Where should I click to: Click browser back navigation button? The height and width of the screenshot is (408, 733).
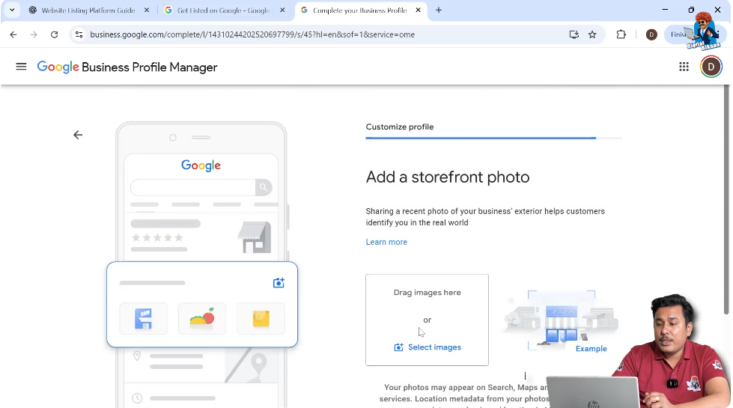tap(13, 34)
